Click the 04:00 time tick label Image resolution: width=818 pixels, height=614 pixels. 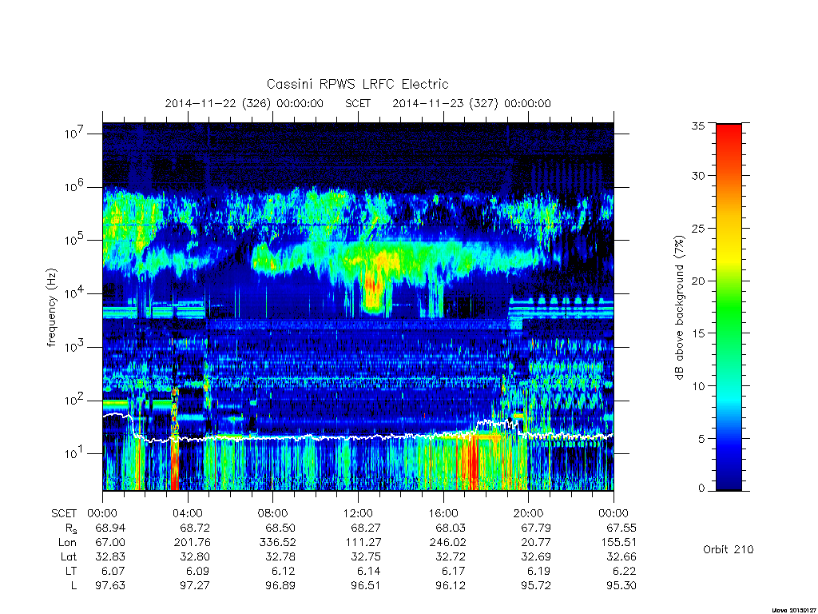(x=187, y=513)
